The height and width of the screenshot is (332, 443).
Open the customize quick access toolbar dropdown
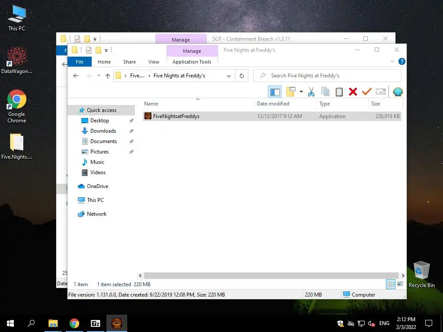click(x=106, y=51)
